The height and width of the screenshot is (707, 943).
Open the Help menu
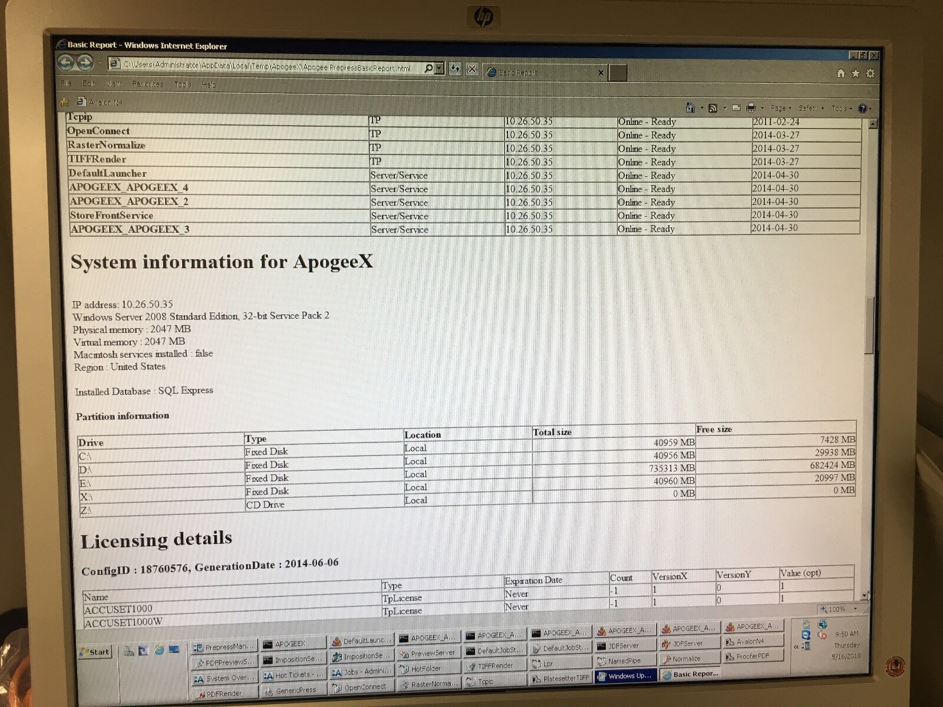click(x=209, y=85)
